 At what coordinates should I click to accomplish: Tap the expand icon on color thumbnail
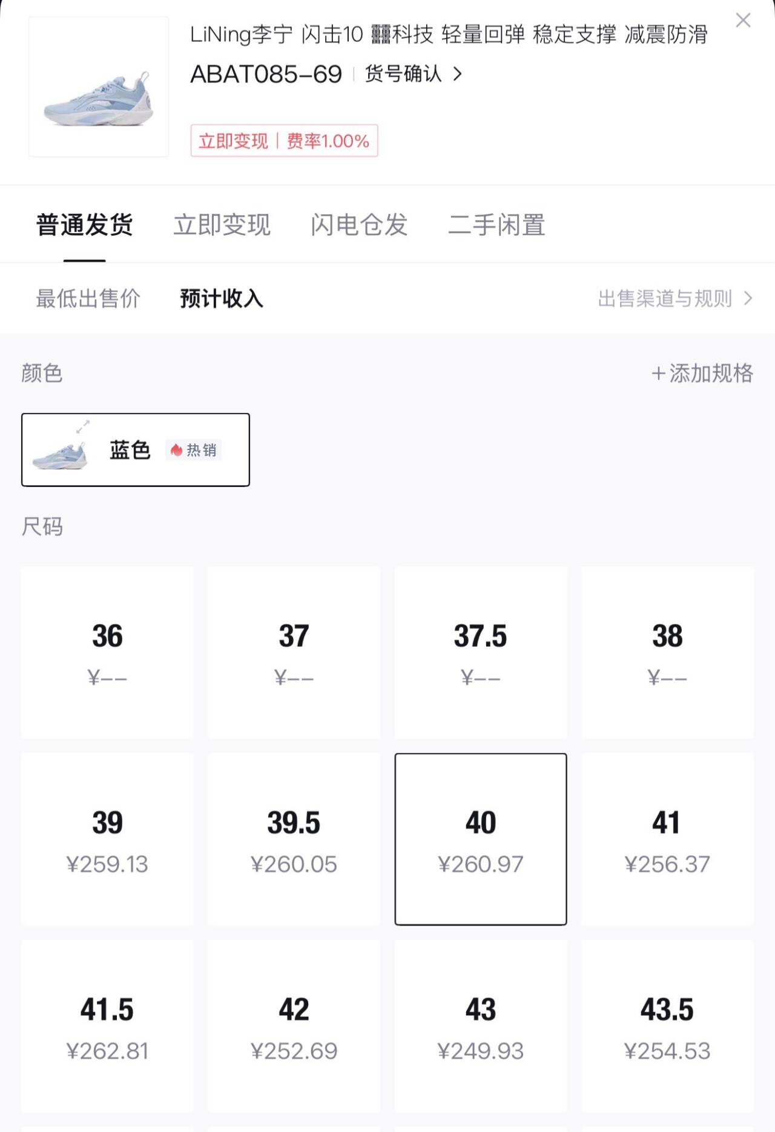83,426
